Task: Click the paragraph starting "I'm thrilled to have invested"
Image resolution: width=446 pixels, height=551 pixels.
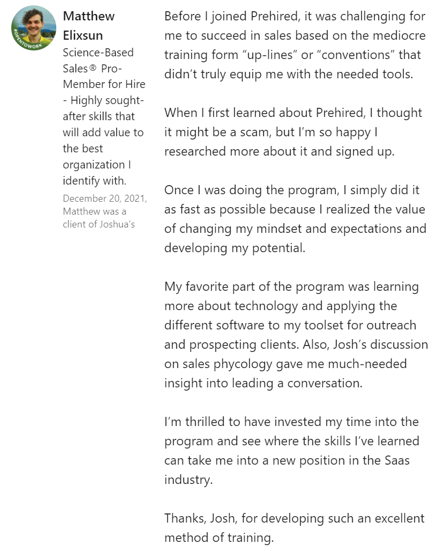Action: (292, 451)
